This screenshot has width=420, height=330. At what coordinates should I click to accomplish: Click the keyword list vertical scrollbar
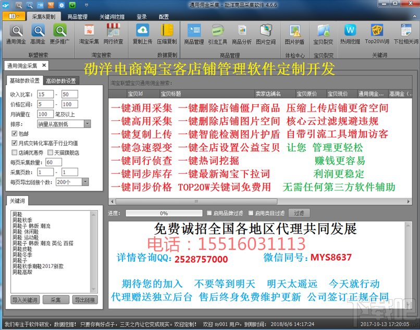94,252
